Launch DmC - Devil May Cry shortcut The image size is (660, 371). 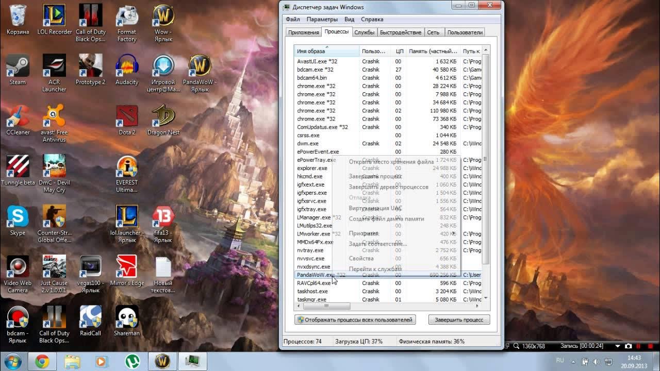(54, 174)
